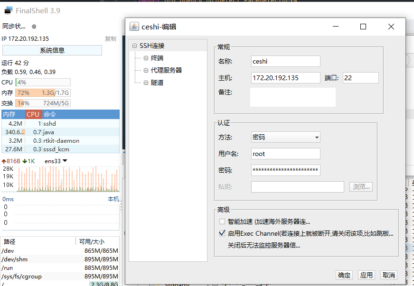
Task: Click the FinalShell app logo icon
Action: tap(9, 10)
